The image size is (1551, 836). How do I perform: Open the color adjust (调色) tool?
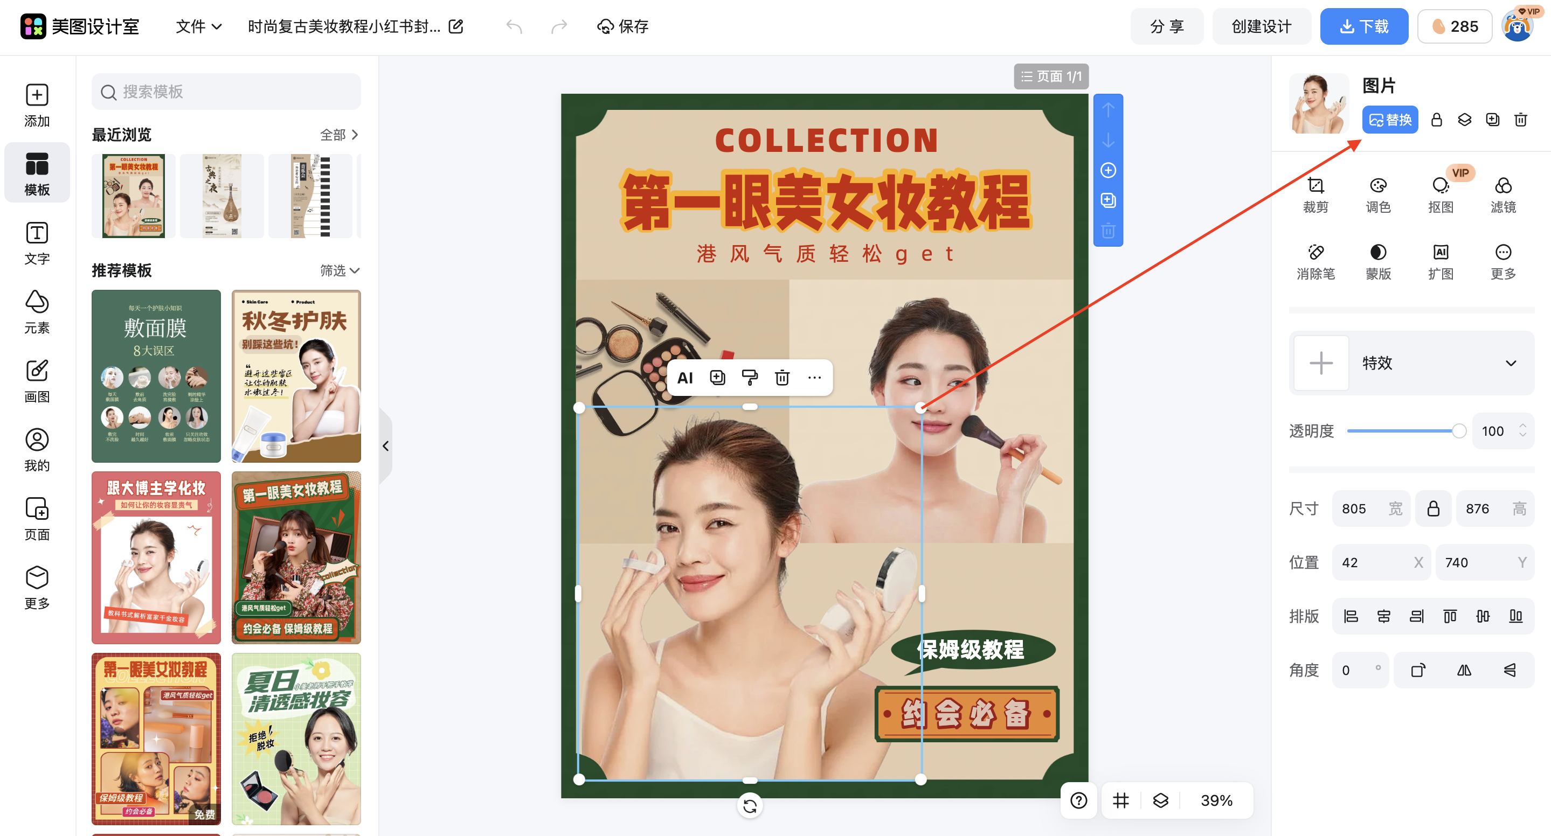point(1377,194)
